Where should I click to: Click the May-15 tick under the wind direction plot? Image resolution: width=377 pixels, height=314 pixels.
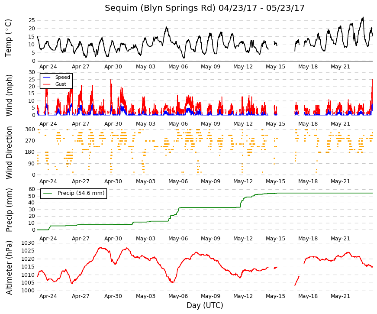click(275, 181)
